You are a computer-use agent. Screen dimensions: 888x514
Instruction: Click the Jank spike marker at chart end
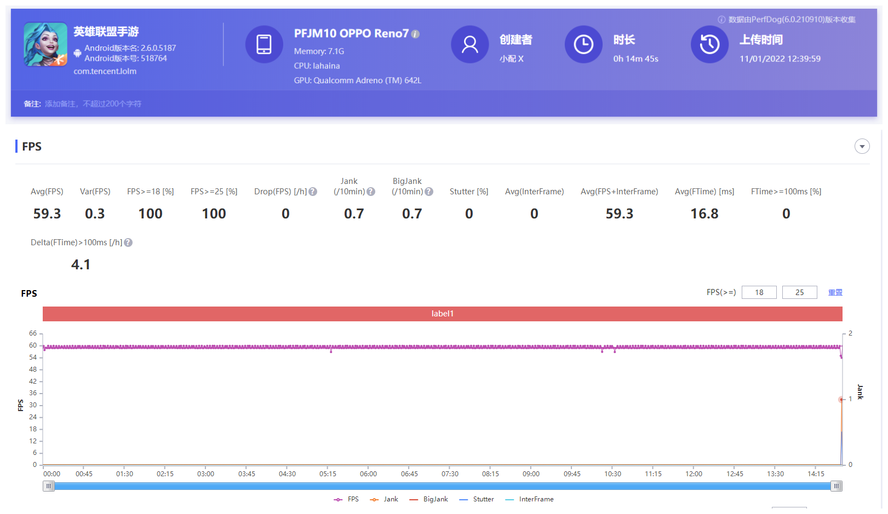click(841, 400)
